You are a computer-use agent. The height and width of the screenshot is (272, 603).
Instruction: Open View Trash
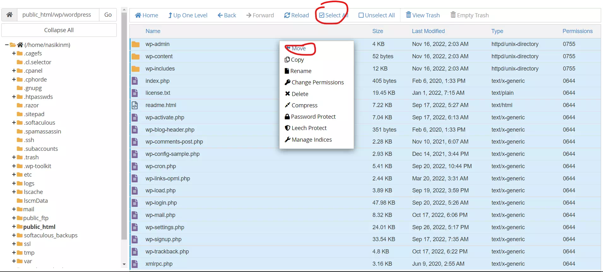(x=423, y=15)
